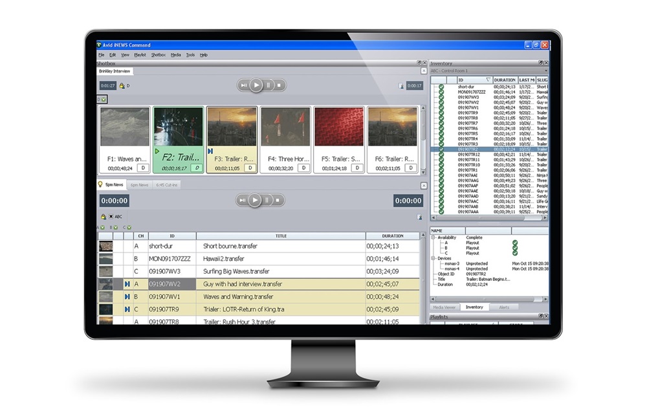Toggle the D channel button on the F2 Trailer card
This screenshot has height=411, width=647.
197,168
